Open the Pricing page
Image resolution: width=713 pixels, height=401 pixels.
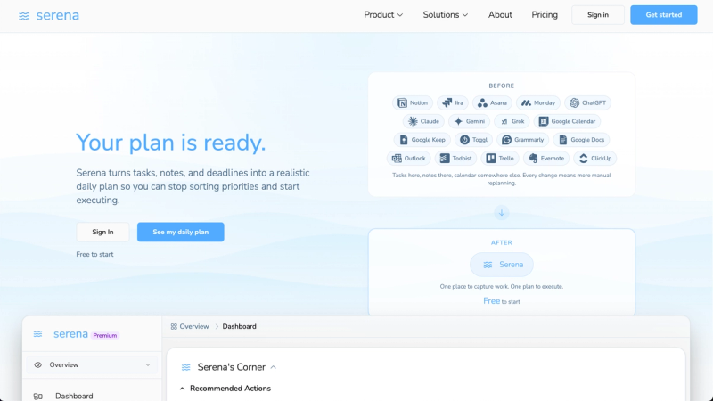coord(545,15)
